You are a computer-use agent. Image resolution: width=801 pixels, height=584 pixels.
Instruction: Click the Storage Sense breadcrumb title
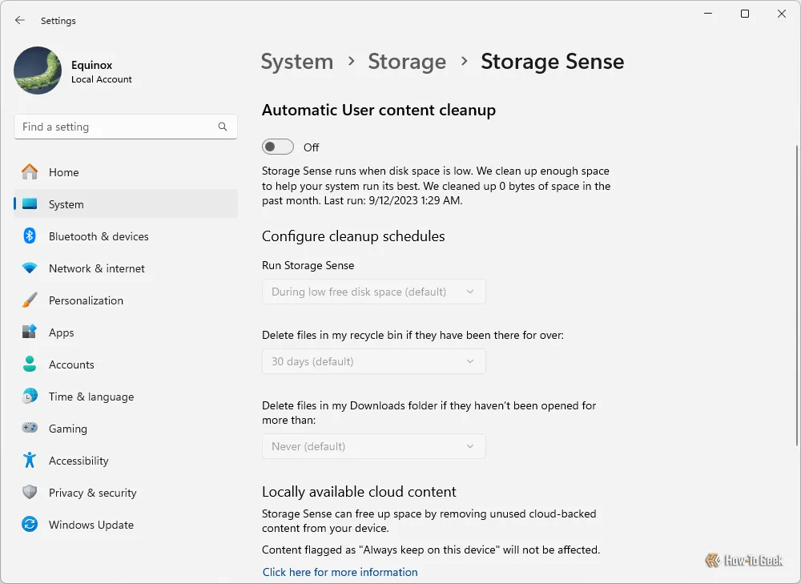tap(552, 62)
